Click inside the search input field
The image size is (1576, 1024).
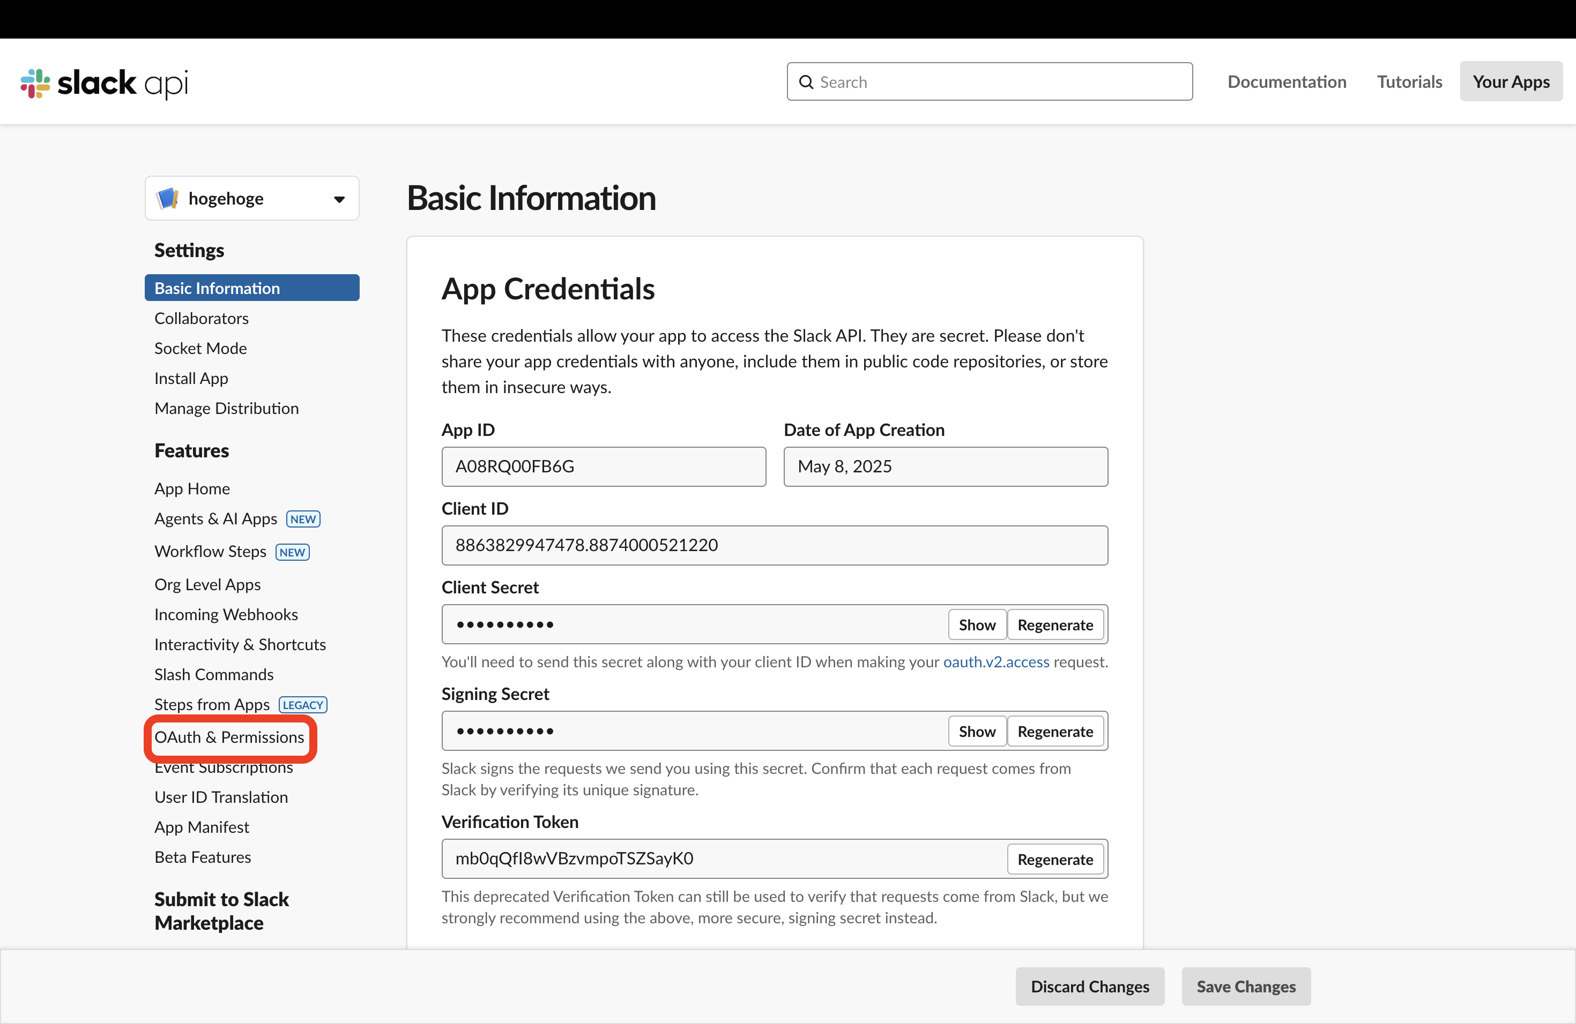click(960, 81)
